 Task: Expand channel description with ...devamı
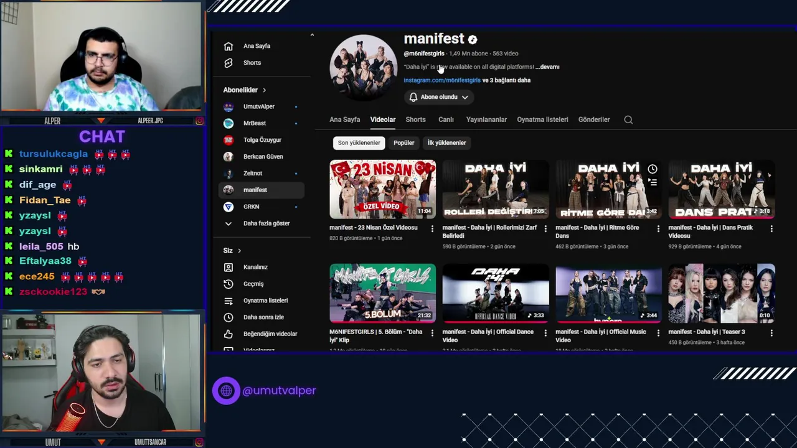pos(547,67)
